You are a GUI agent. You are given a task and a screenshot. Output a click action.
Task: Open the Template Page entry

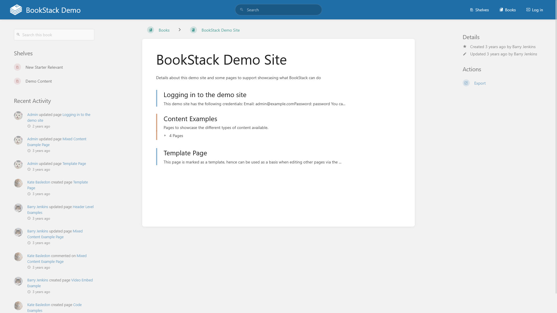click(x=185, y=153)
